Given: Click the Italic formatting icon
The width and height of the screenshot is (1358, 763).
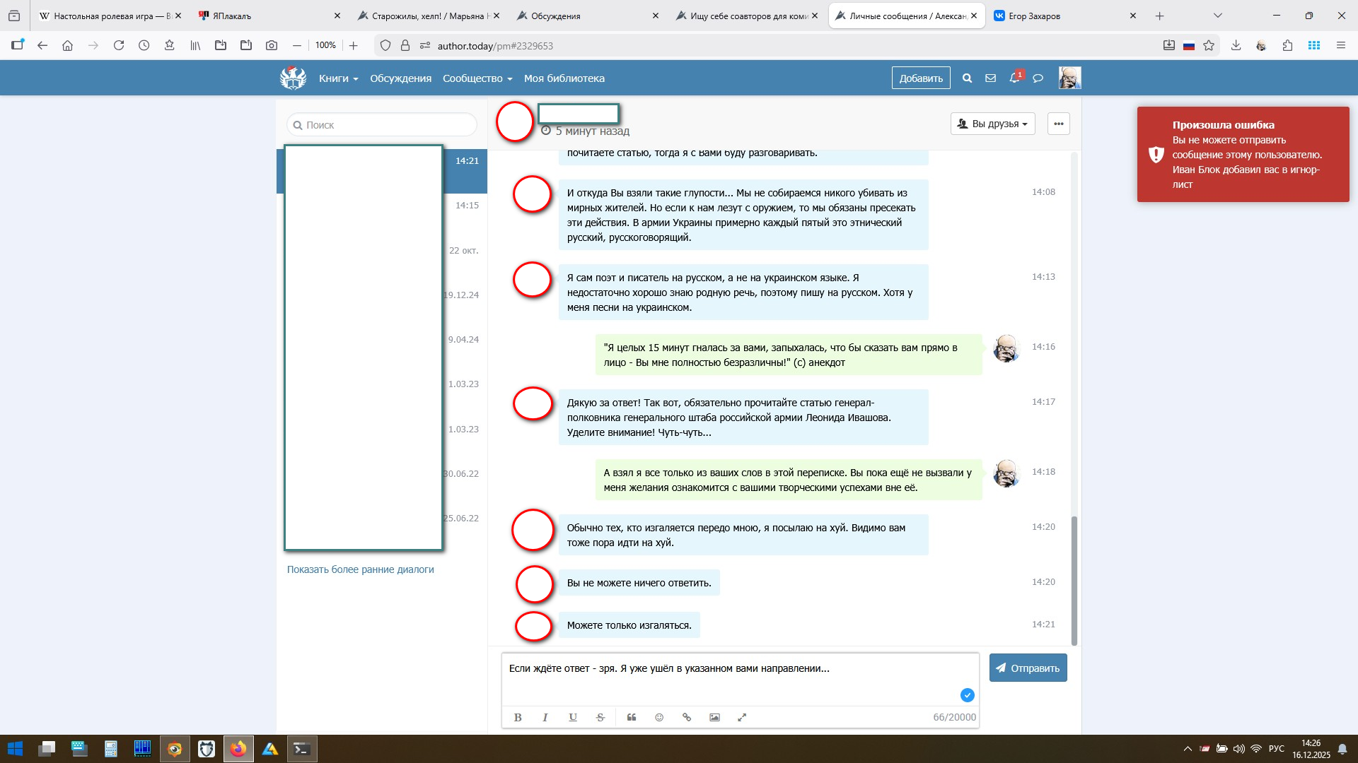Looking at the screenshot, I should [x=545, y=717].
